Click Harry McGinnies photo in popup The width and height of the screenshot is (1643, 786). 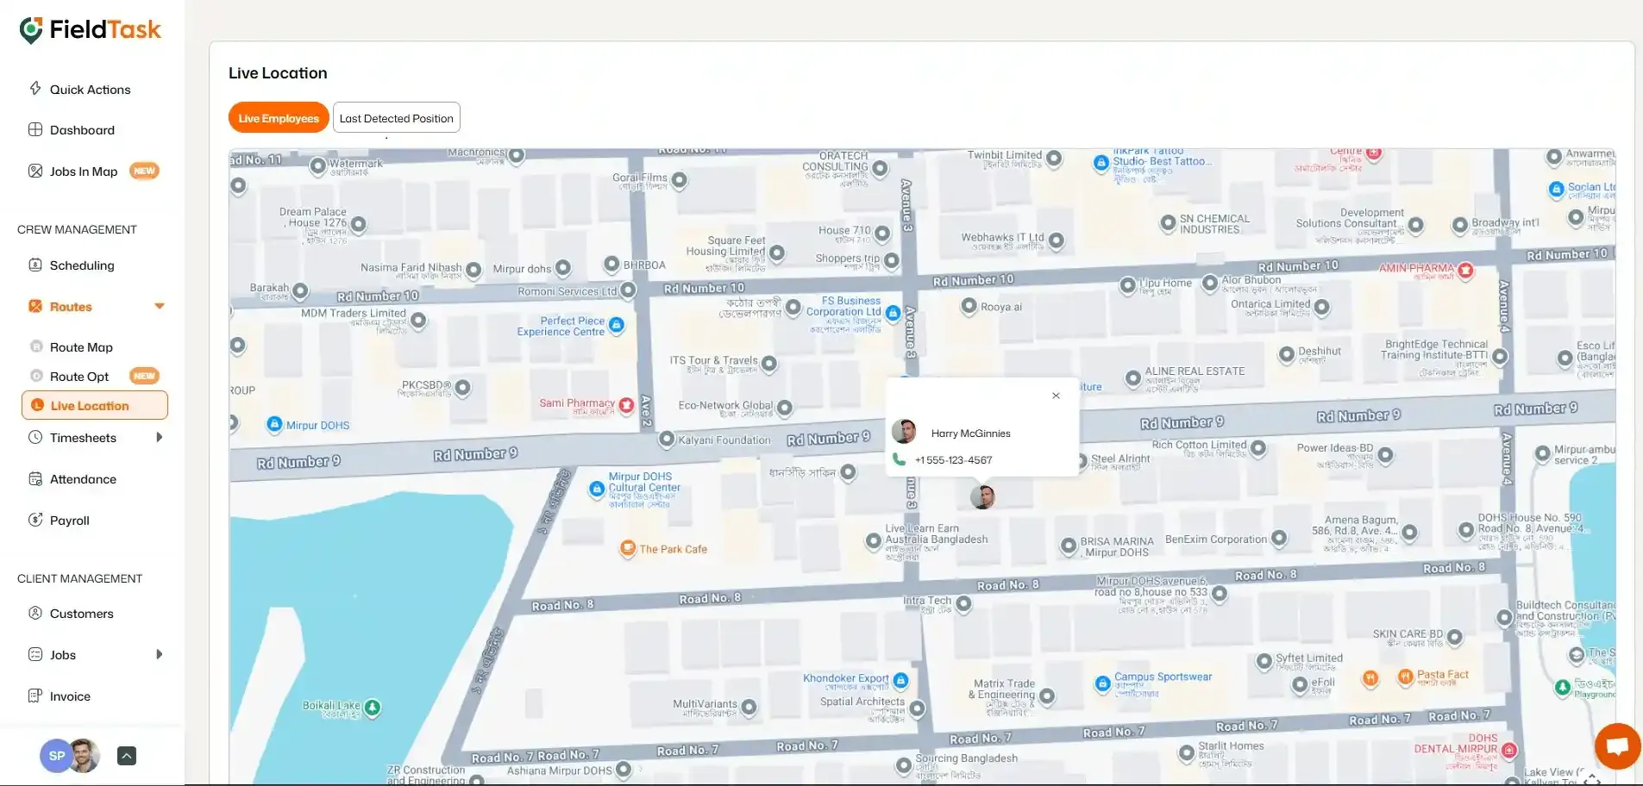(x=904, y=432)
